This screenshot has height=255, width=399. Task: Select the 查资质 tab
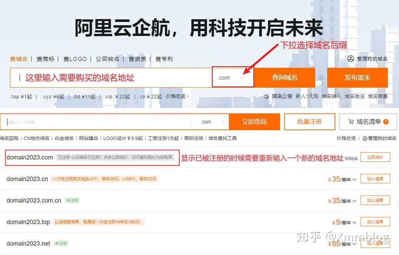(x=137, y=59)
